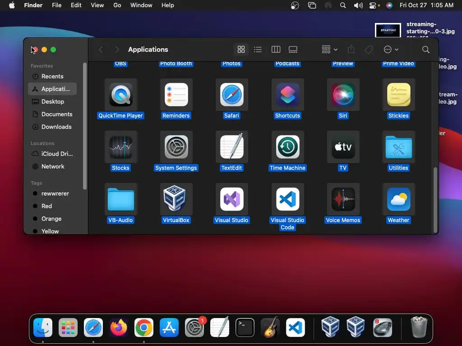Open the Action ellipsis menu

point(391,50)
